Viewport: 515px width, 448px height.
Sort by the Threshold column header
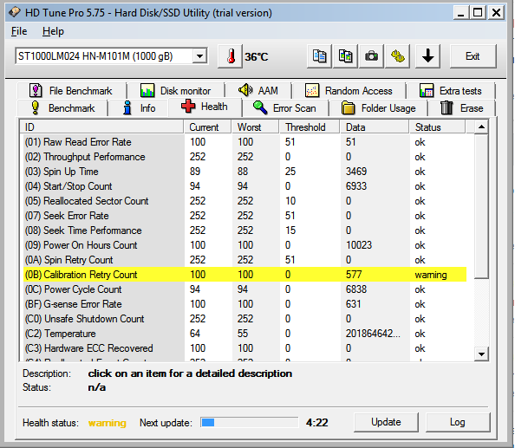pyautogui.click(x=310, y=127)
